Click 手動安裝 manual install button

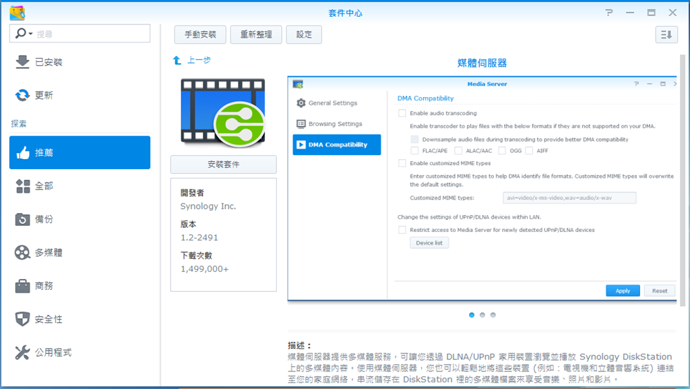point(200,34)
